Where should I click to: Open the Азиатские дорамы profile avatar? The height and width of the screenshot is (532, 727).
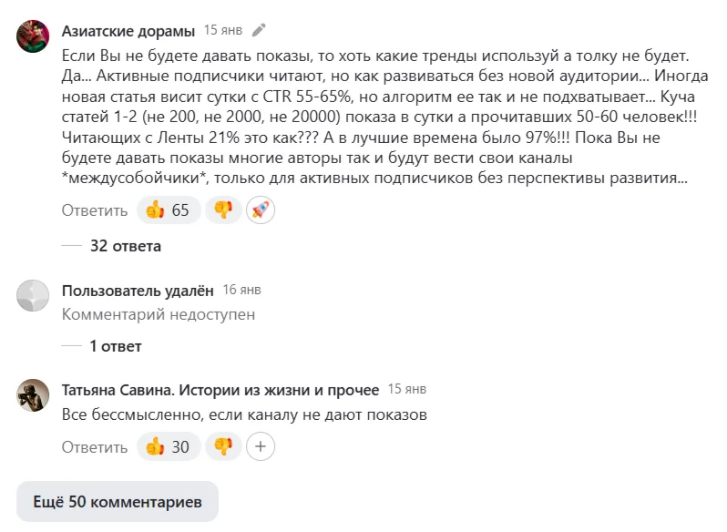[34, 36]
